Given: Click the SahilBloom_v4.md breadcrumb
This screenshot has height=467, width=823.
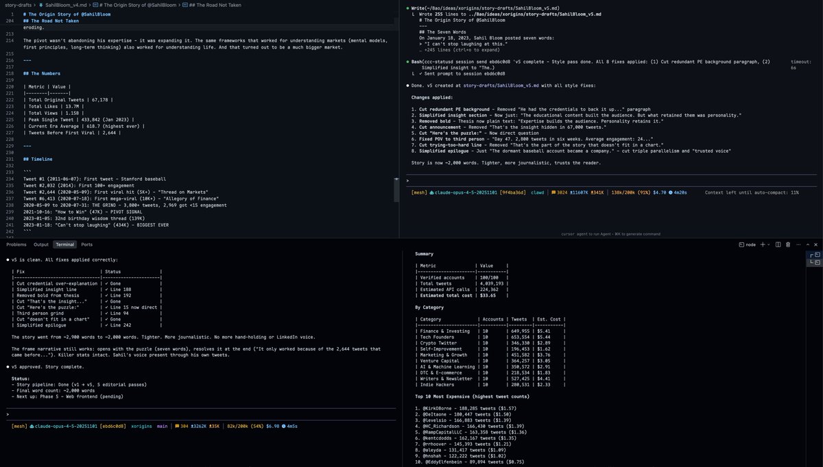Looking at the screenshot, I should pos(67,5).
